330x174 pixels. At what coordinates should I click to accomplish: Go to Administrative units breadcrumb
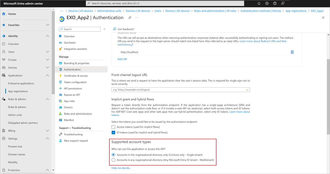coord(109,11)
